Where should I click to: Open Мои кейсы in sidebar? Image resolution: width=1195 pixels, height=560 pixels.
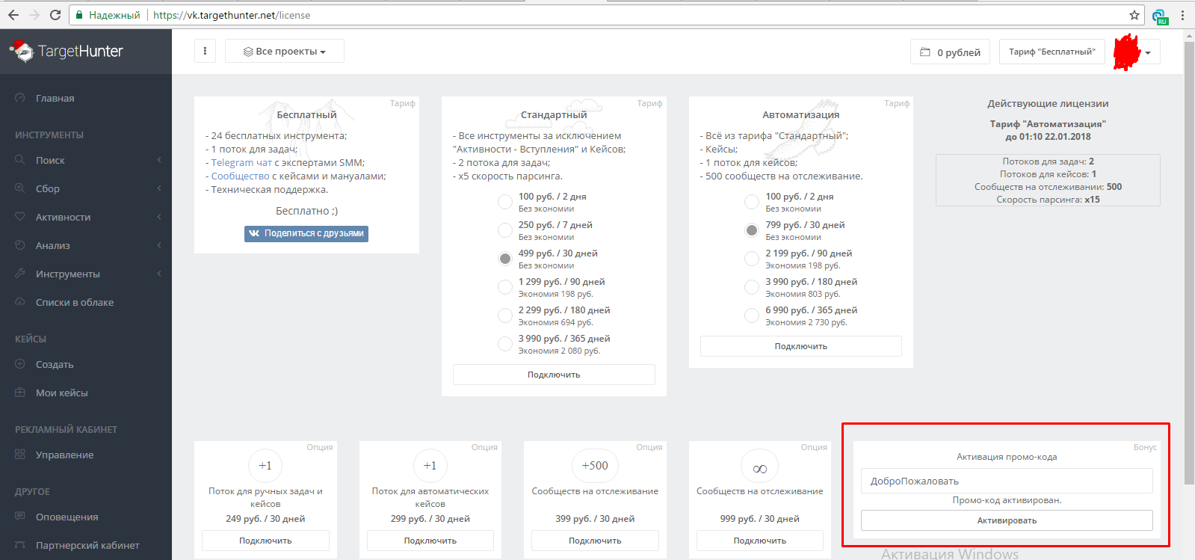[x=61, y=393]
